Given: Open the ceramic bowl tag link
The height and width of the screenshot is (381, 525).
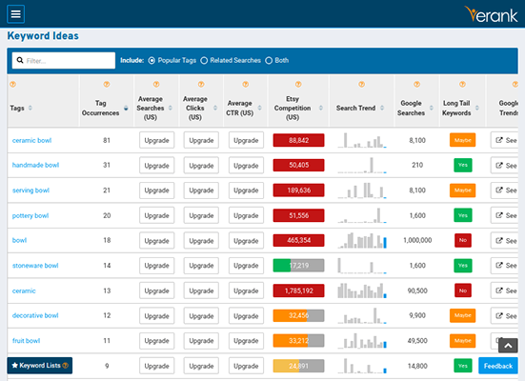Looking at the screenshot, I should 31,140.
